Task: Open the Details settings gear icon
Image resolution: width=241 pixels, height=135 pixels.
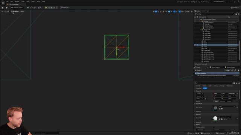Action: pos(239,83)
